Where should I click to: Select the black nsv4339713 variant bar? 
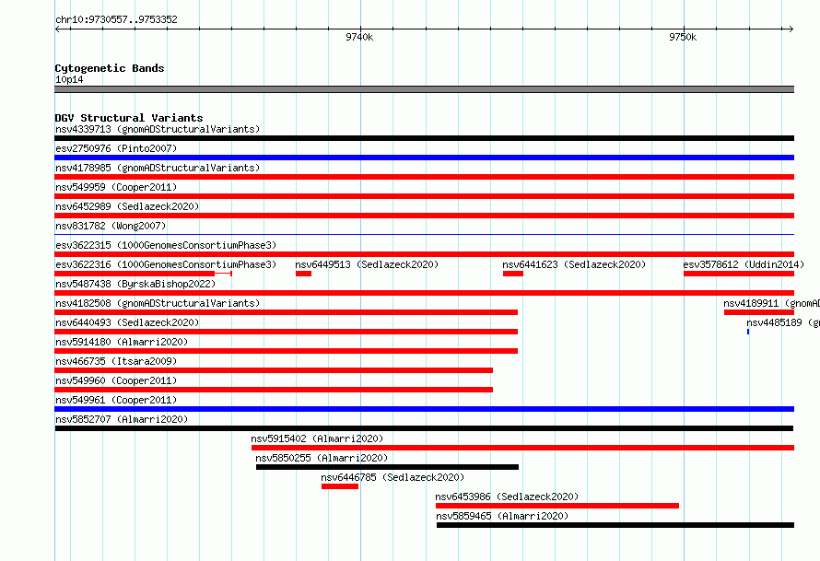[424, 138]
